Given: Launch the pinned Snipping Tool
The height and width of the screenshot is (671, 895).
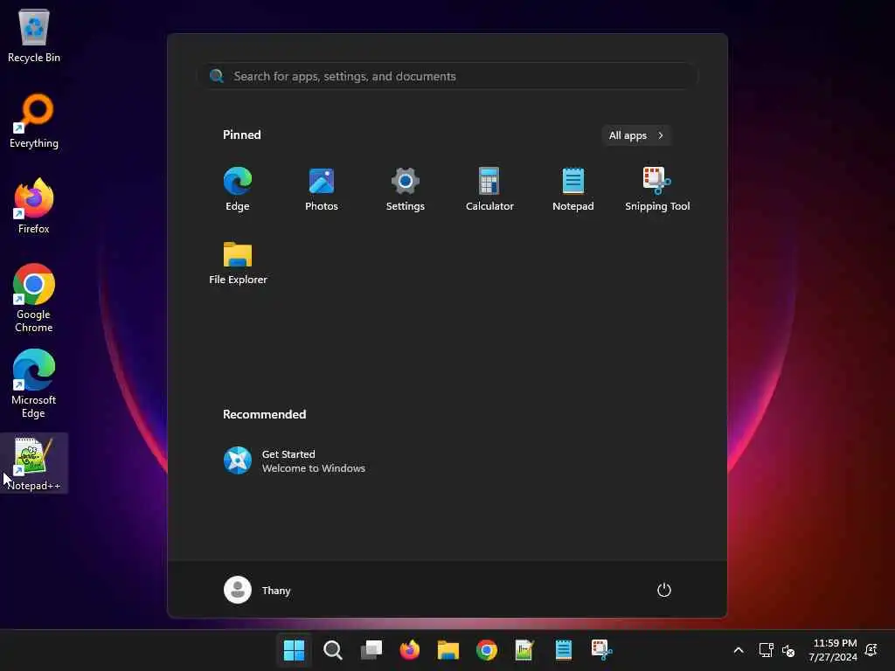Looking at the screenshot, I should pos(657,190).
